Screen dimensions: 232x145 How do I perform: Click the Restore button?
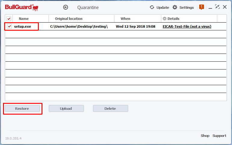click(22, 109)
